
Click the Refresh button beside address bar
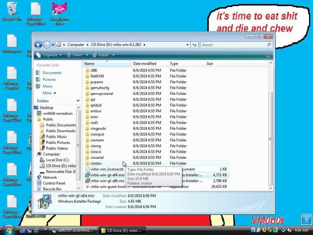[x=194, y=45]
